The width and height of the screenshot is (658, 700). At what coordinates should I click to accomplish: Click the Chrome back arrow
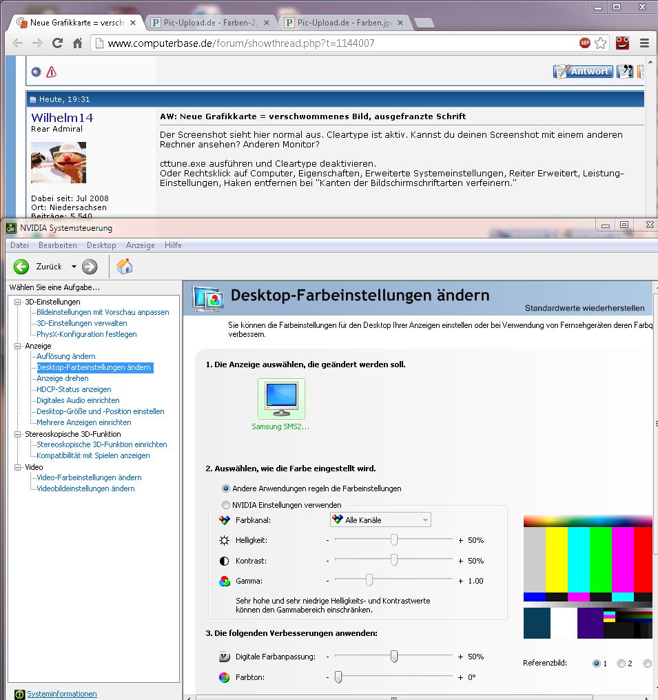tap(18, 43)
